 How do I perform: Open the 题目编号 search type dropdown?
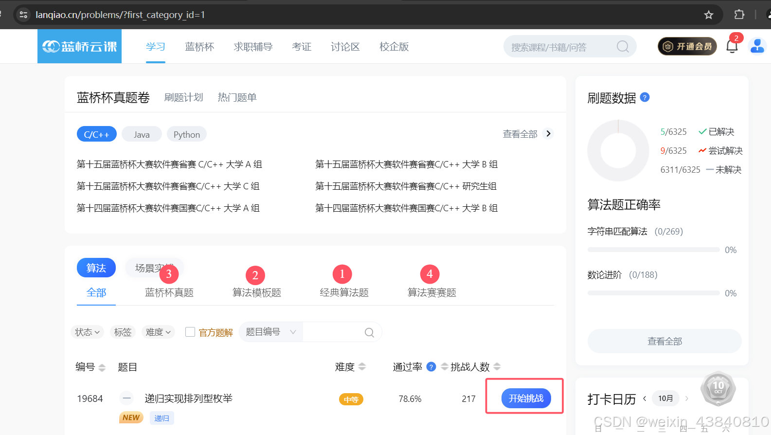[271, 332]
